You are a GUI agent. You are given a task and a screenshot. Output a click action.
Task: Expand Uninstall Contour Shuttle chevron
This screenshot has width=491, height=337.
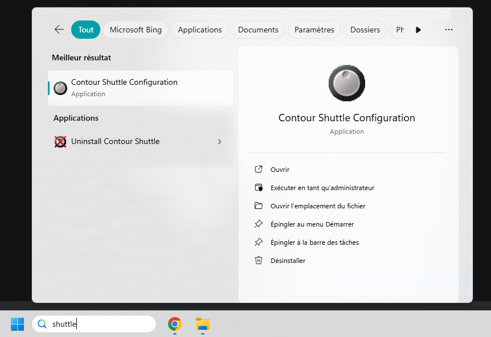[x=219, y=142]
